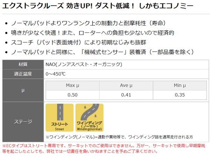Screen dimensions: 210x157
Task: Click the ステージ row header cell
Action: click(23, 121)
